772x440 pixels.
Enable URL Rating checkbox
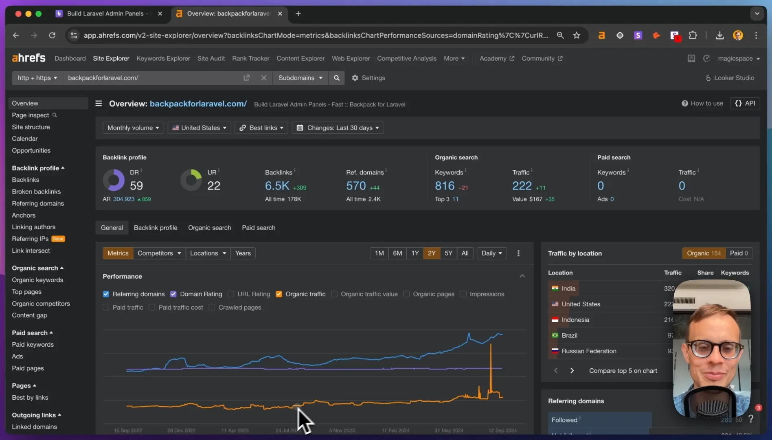pos(231,294)
